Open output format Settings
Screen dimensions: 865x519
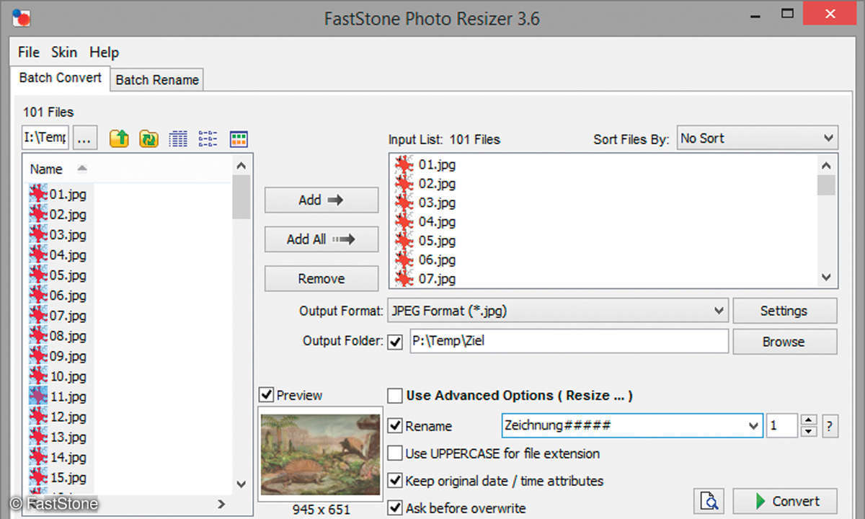(x=785, y=311)
